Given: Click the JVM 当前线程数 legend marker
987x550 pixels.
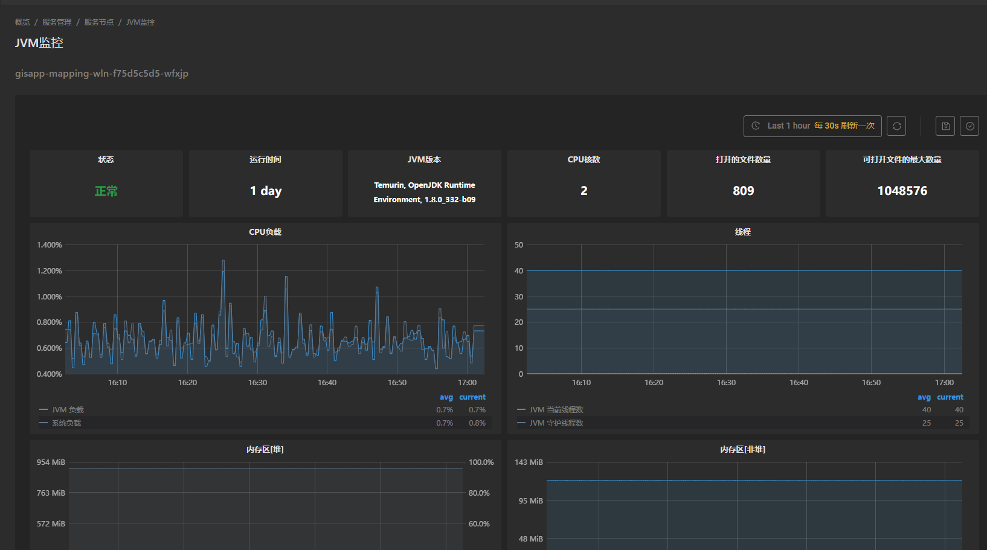Looking at the screenshot, I should coord(521,409).
